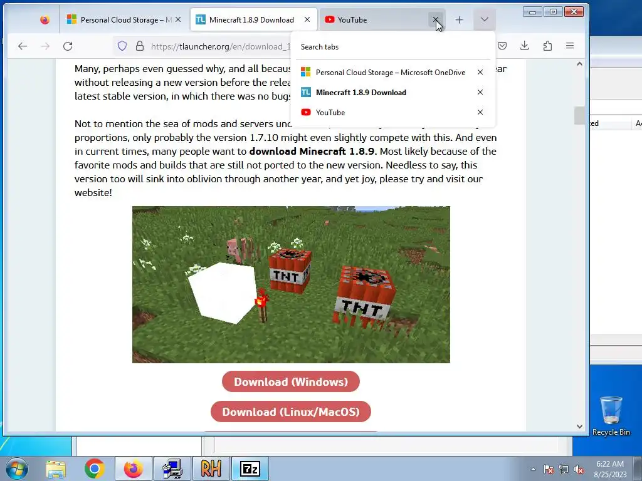Open the Windows Start menu

click(x=16, y=468)
